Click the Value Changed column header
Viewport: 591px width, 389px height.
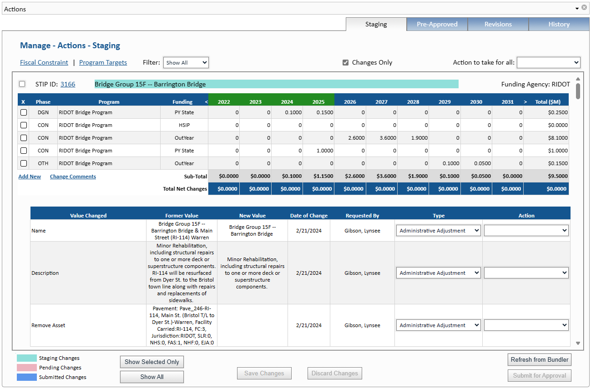[x=88, y=216]
